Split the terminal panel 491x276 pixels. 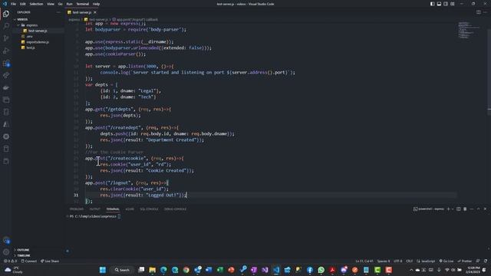click(459, 209)
